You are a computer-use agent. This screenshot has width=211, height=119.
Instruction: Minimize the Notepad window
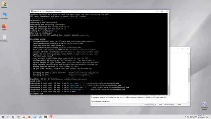tap(177, 49)
